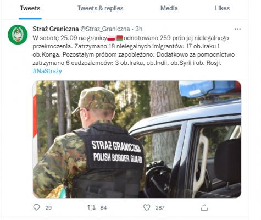The height and width of the screenshot is (220, 261).
Task: Open the Likes tab
Action: (x=222, y=8)
